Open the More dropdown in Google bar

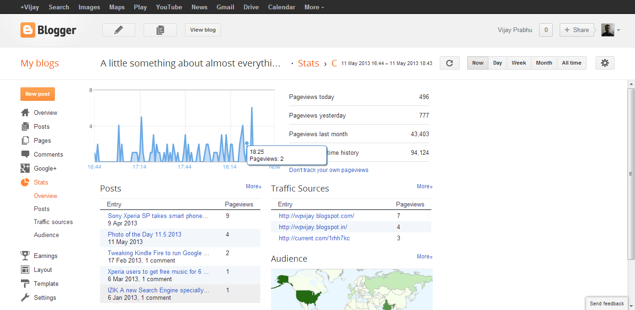[x=314, y=7]
